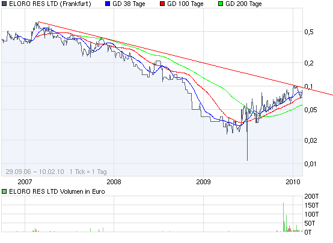Viewport: 333px width, 243px height.
Task: Click the 2010 x-axis label
Action: tap(293, 182)
